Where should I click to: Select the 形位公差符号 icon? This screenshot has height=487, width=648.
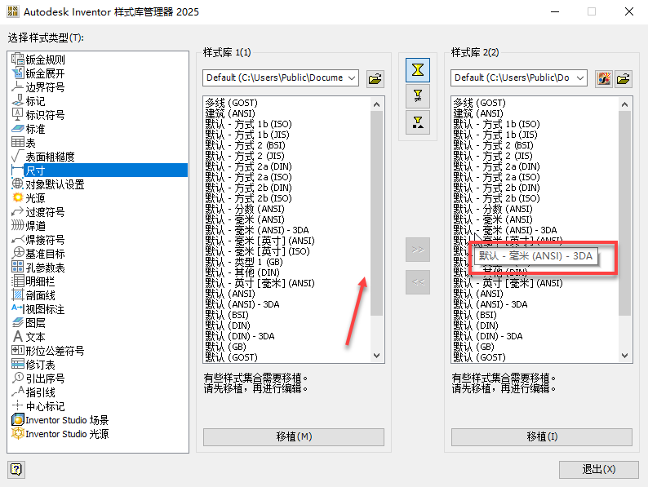pos(17,350)
